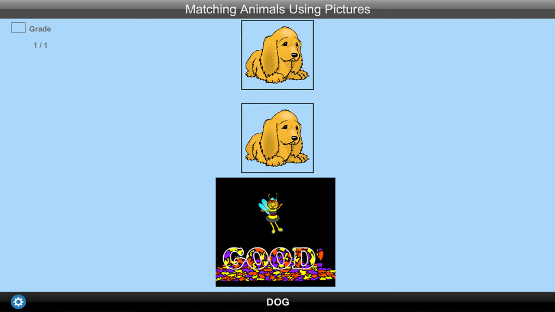Viewport: 555px width, 312px height.
Task: Tick the Grade checkbox
Action: (x=18, y=28)
